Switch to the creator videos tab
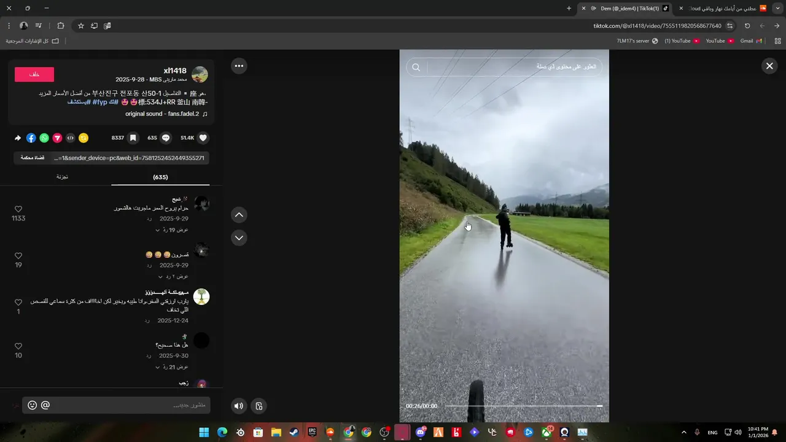This screenshot has height=442, width=786. pyautogui.click(x=62, y=177)
